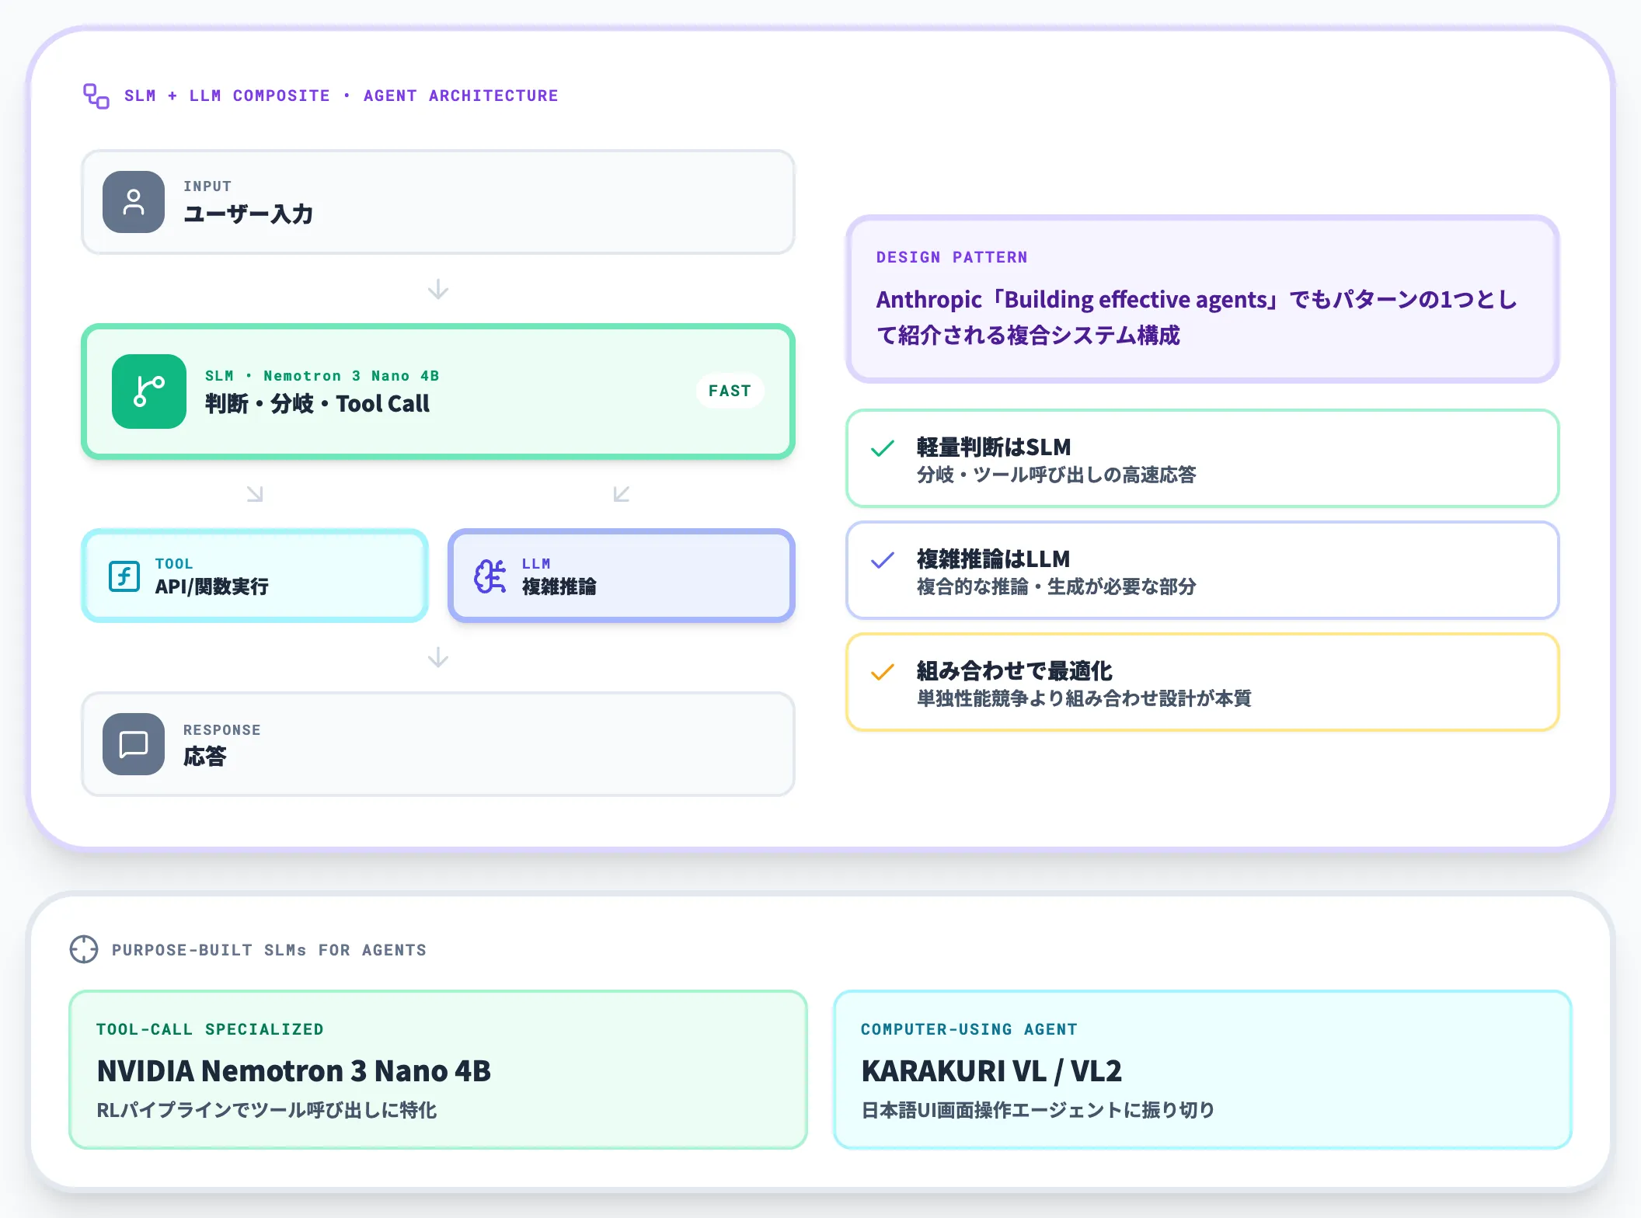The height and width of the screenshot is (1218, 1641).
Task: Click orange checkmark next to 組み合わせで最適化
Action: tap(883, 672)
